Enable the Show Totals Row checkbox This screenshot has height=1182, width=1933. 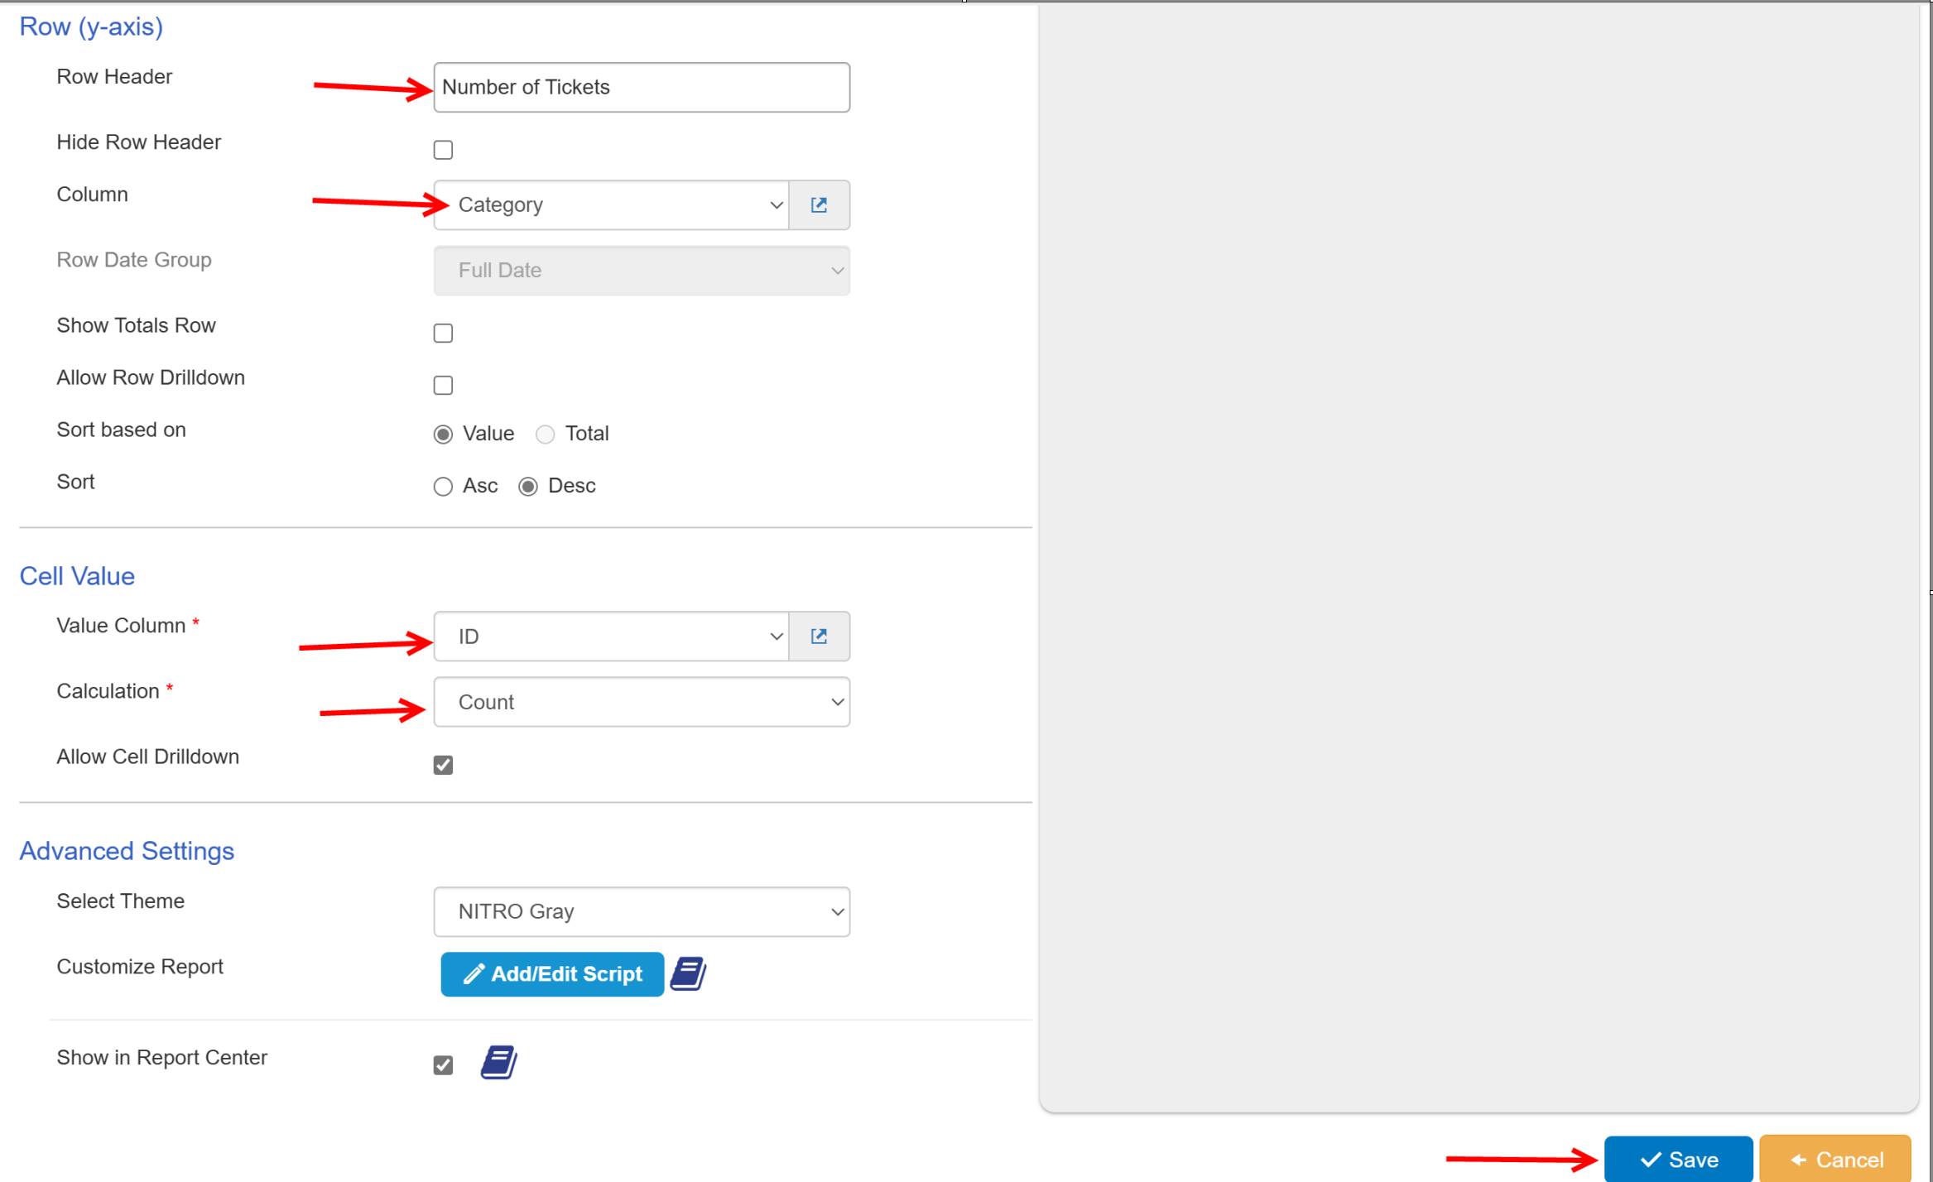(x=445, y=333)
